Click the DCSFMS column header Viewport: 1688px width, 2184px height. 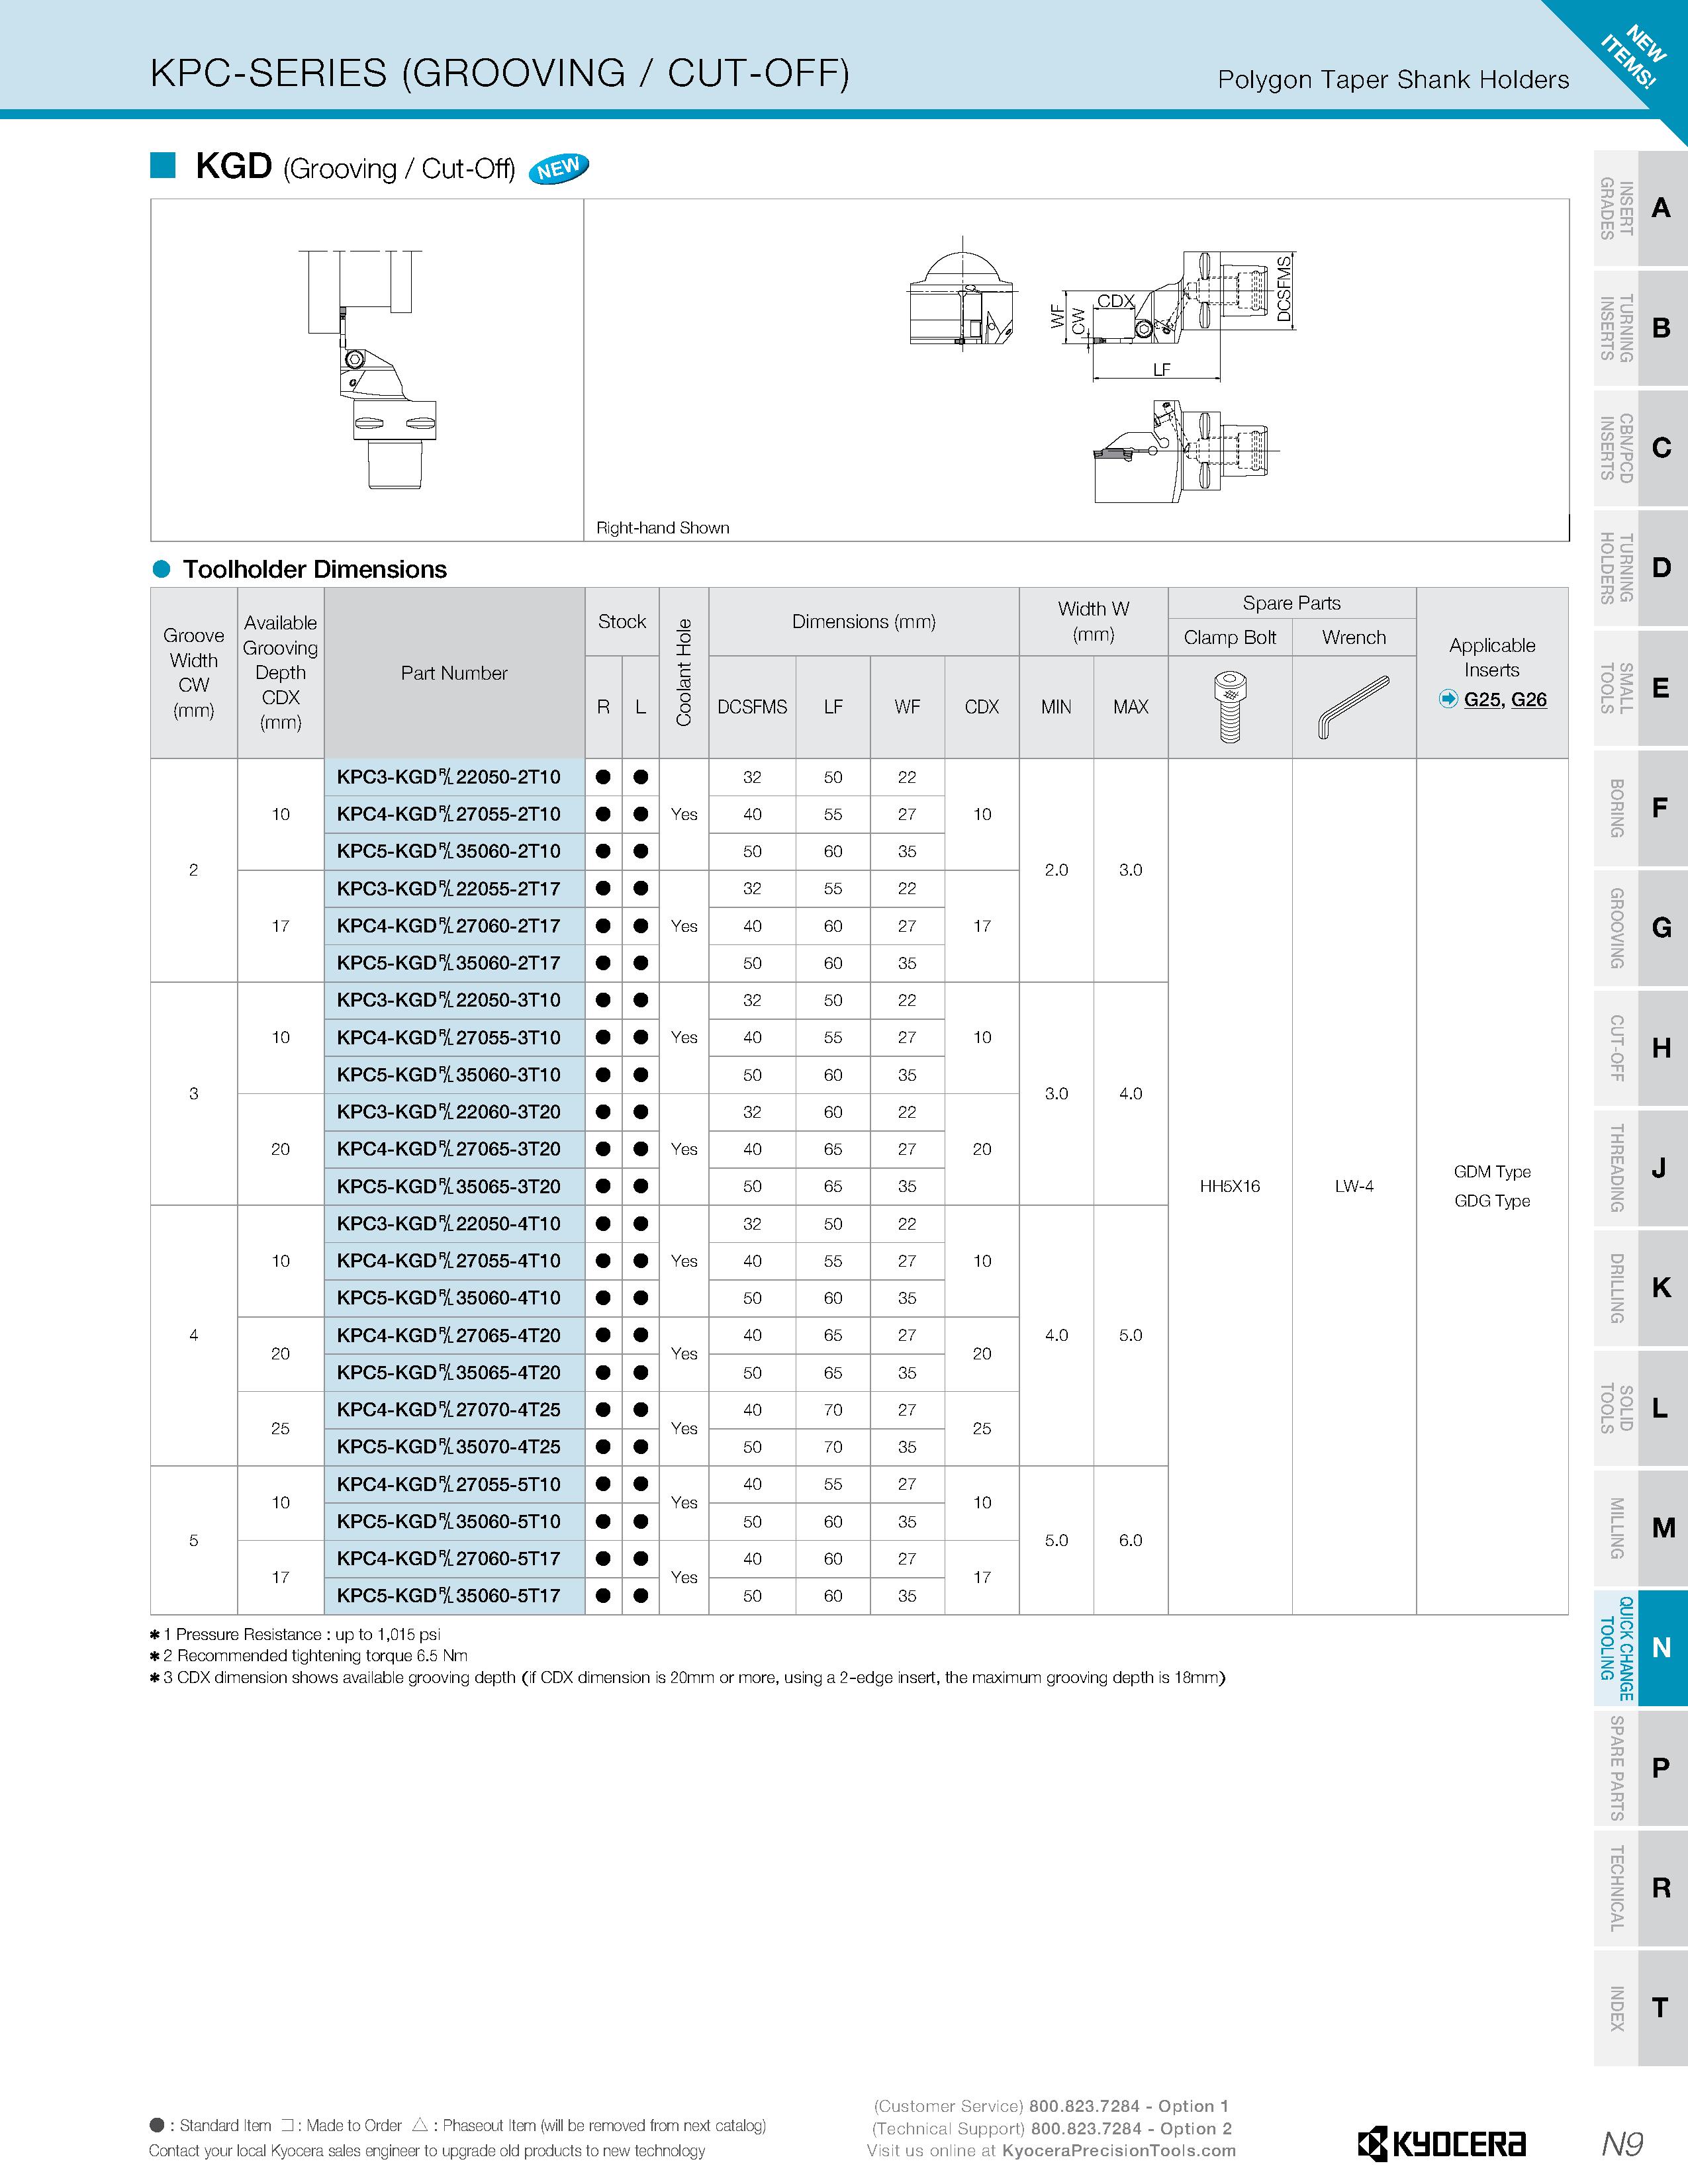[x=752, y=707]
